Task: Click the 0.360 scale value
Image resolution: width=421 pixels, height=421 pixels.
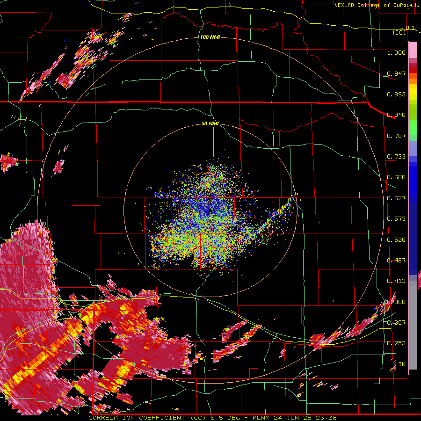Action: 396,302
